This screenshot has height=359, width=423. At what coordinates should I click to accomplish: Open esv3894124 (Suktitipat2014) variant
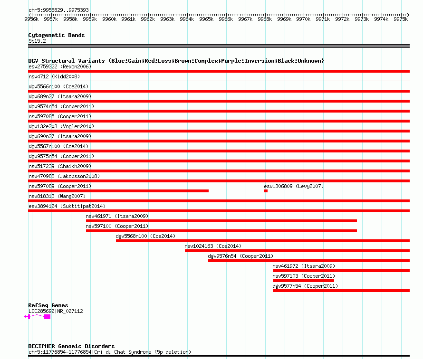[219, 211]
